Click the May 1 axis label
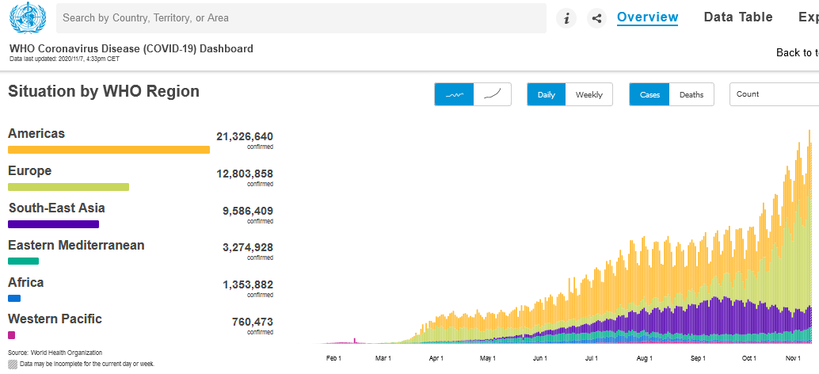The width and height of the screenshot is (819, 374). 487,358
